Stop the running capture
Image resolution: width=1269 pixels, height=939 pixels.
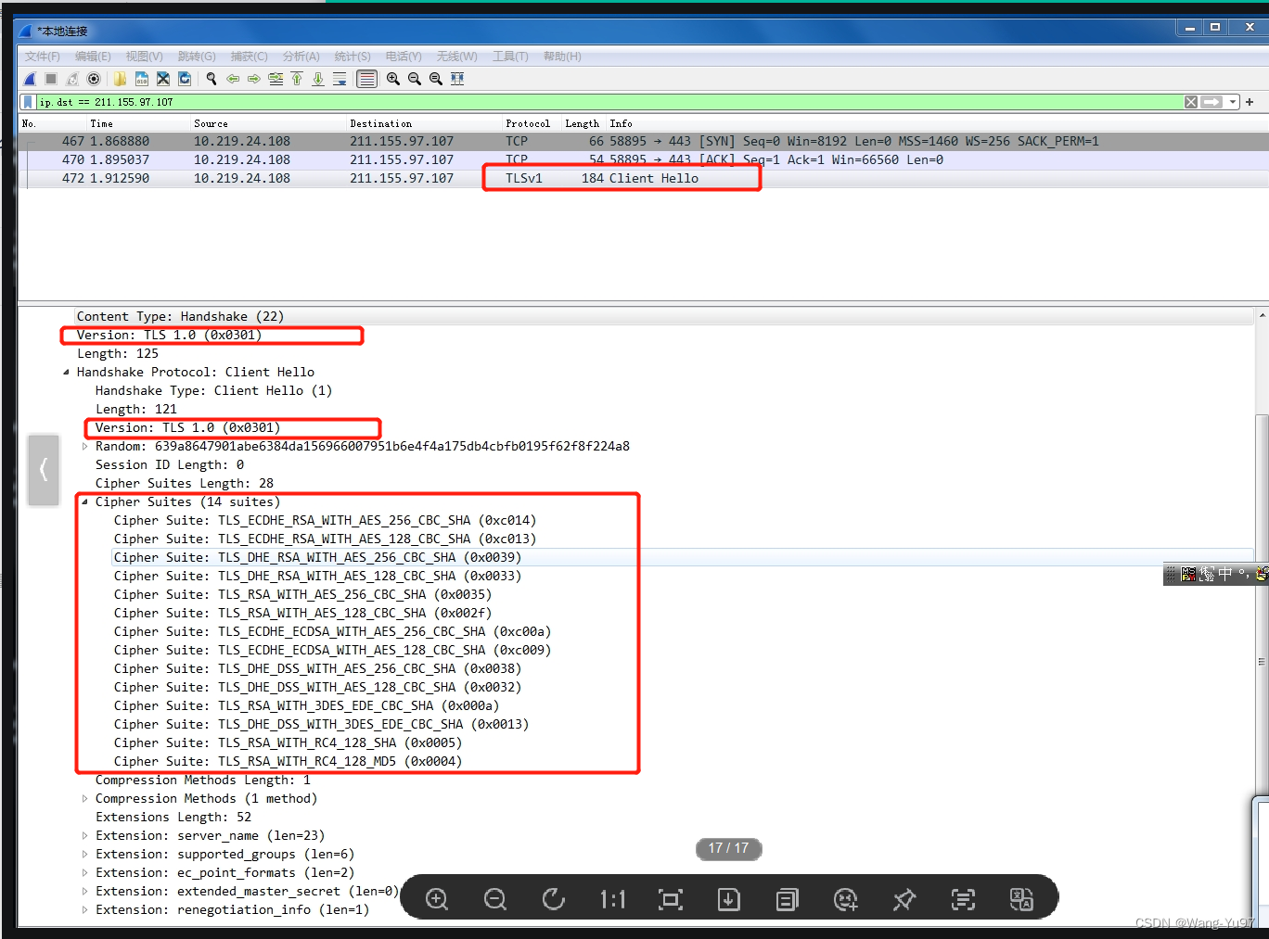pyautogui.click(x=51, y=79)
